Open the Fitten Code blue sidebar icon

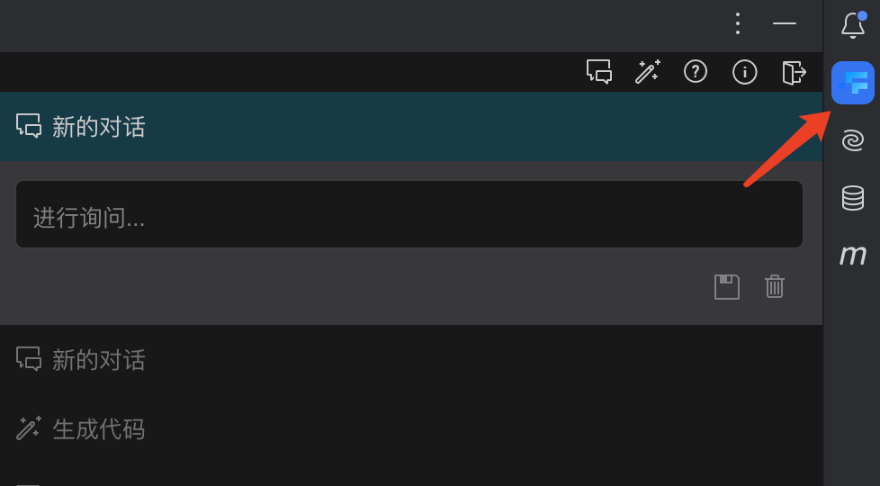(x=852, y=83)
